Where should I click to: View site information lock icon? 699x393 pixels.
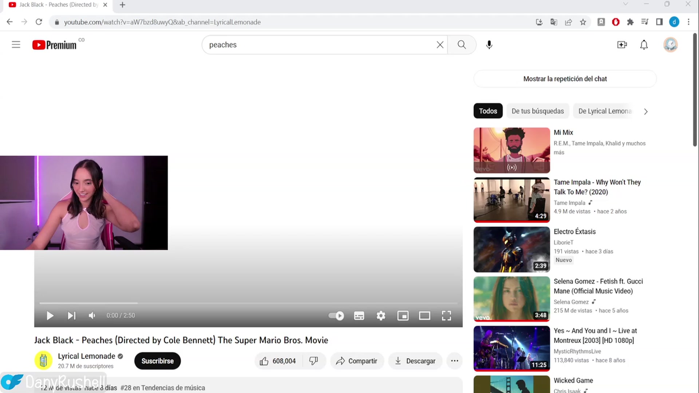tap(57, 22)
